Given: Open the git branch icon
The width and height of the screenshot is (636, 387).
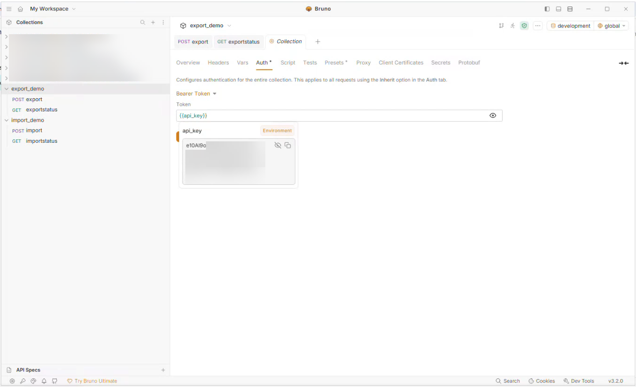Looking at the screenshot, I should point(501,26).
